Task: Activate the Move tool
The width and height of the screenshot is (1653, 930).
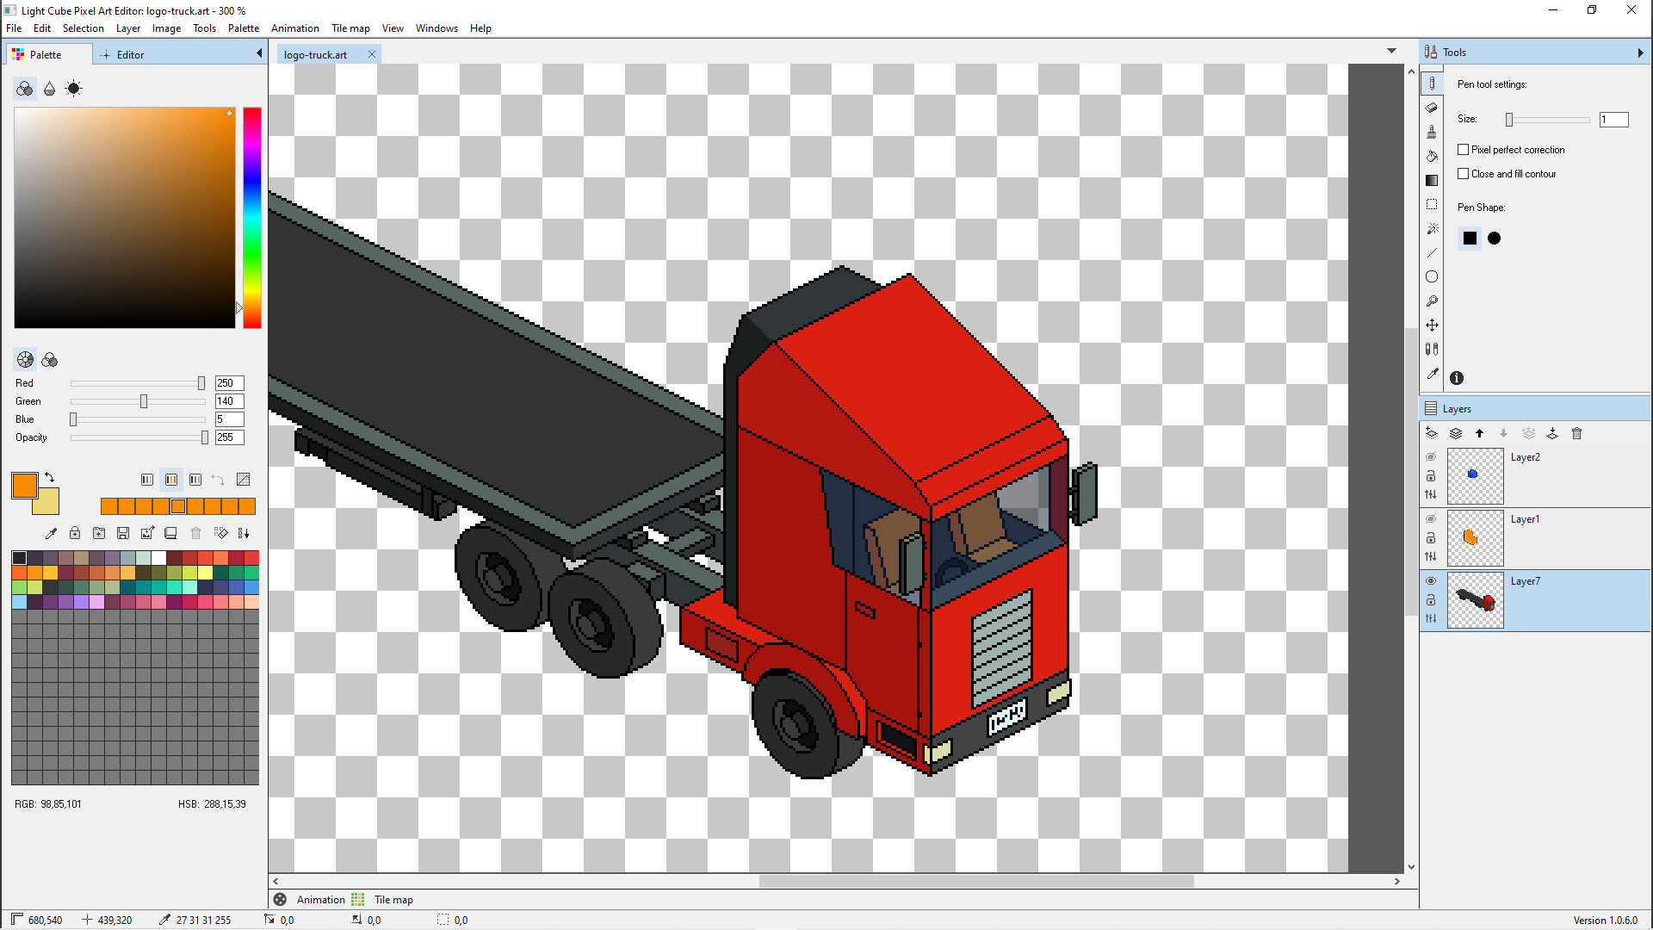Action: click(1432, 325)
